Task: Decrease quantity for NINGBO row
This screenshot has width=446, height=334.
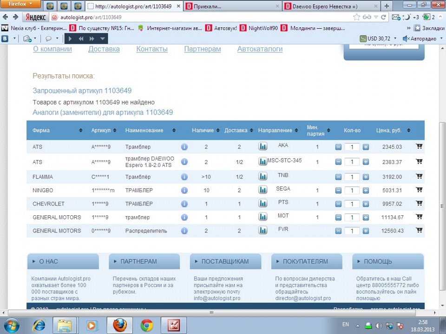Action: pos(338,190)
